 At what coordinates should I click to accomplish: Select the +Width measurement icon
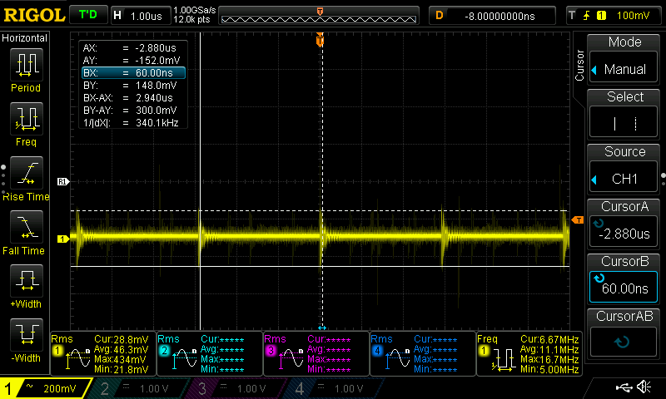pyautogui.click(x=27, y=281)
